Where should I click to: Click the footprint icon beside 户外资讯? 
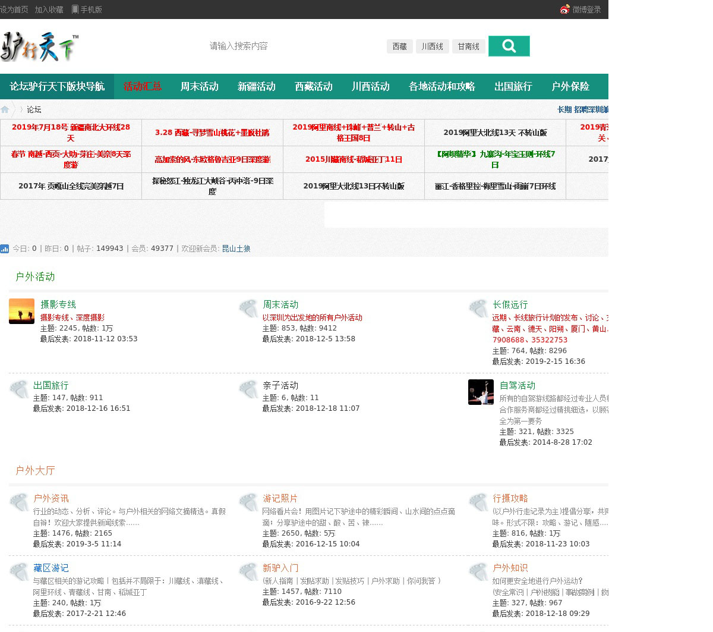pyautogui.click(x=18, y=502)
